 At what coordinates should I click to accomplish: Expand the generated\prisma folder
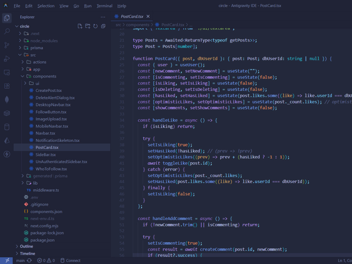(x=23, y=176)
